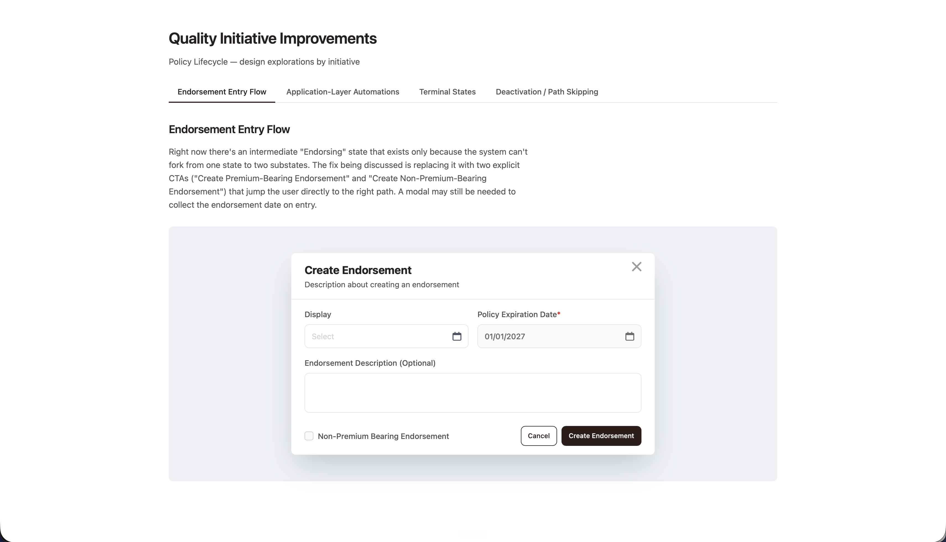Click the dark Create Endorsement button
The height and width of the screenshot is (542, 946).
pyautogui.click(x=601, y=436)
